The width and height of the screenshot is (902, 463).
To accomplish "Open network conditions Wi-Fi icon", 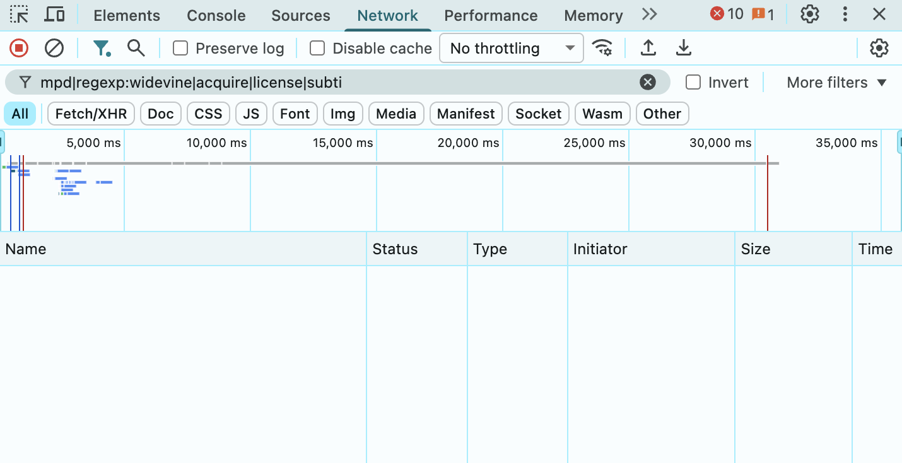I will click(x=602, y=48).
